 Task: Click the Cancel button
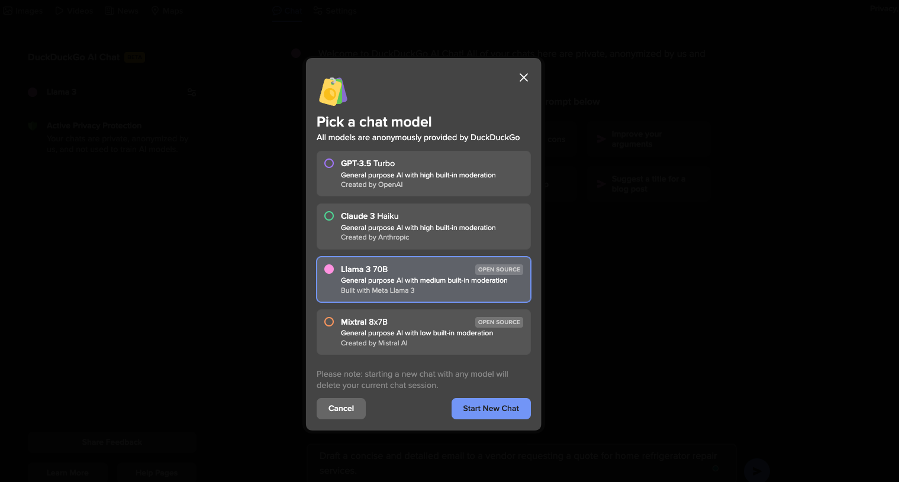(341, 409)
